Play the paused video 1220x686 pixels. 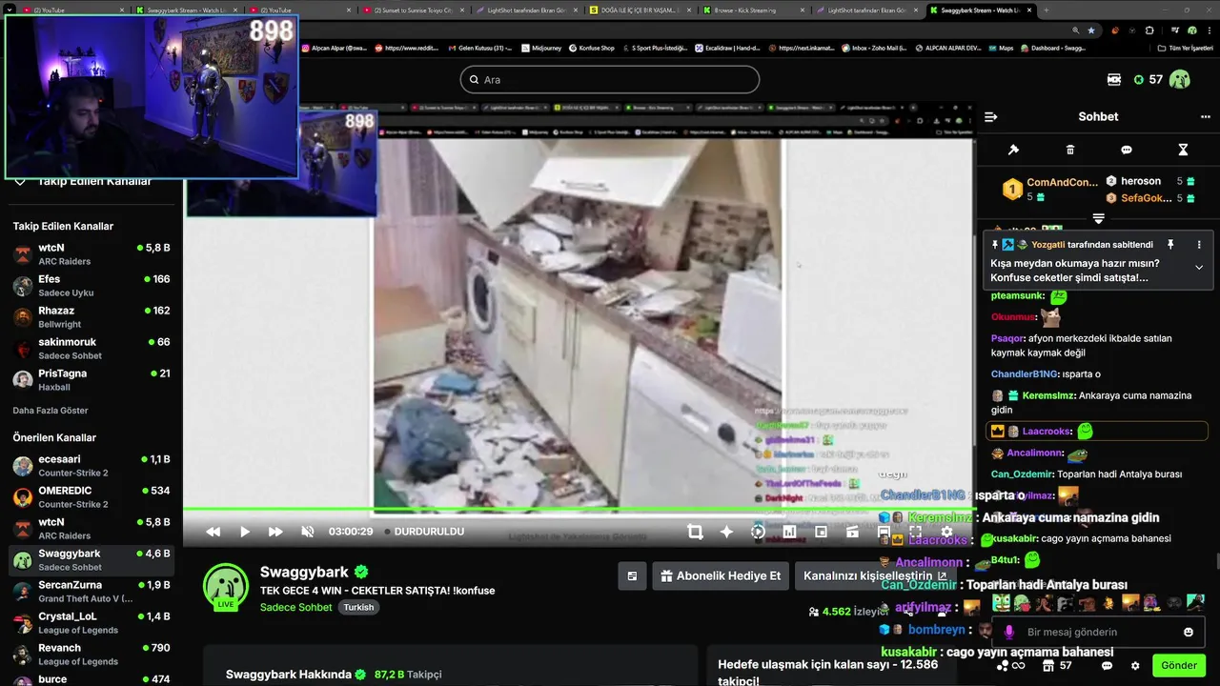tap(244, 532)
